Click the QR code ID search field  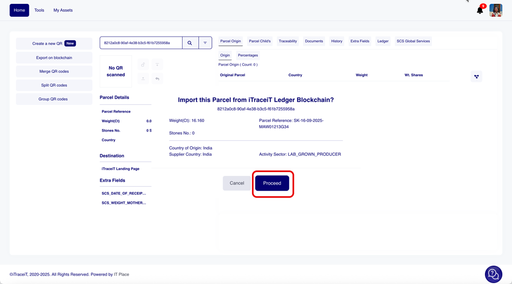pyautogui.click(x=141, y=43)
